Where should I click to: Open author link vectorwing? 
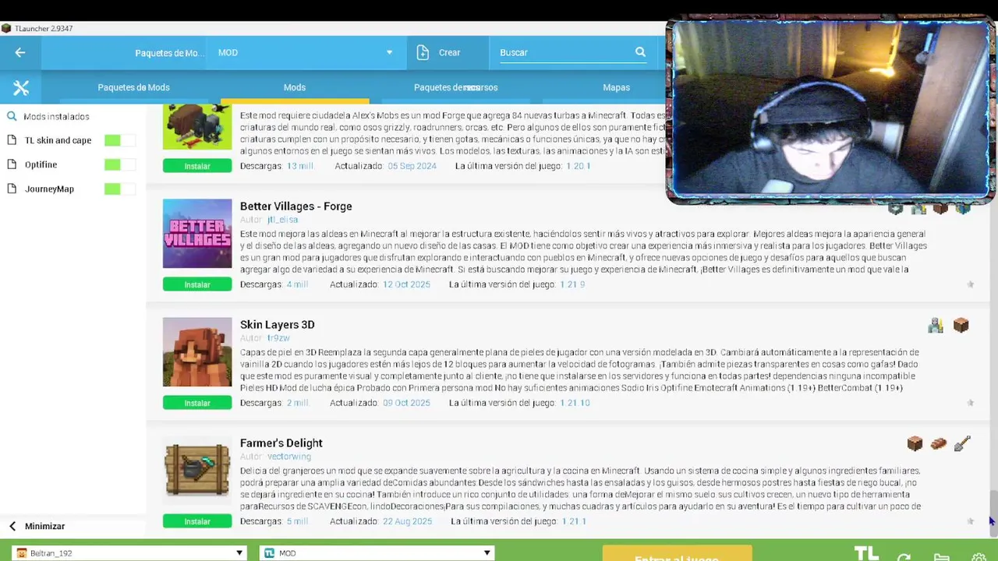(289, 457)
